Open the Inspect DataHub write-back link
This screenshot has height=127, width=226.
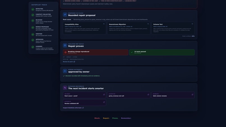(x=73, y=108)
